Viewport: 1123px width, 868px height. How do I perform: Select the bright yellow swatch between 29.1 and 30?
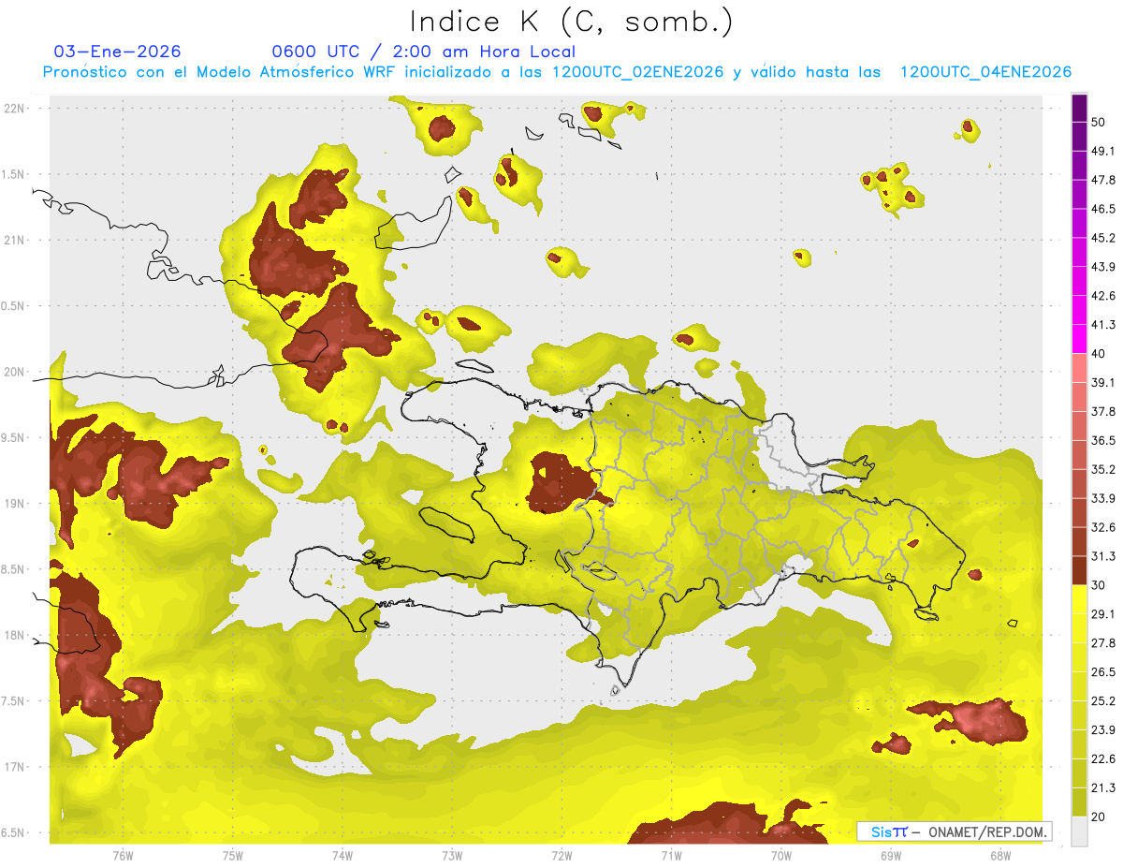[x=1079, y=599]
